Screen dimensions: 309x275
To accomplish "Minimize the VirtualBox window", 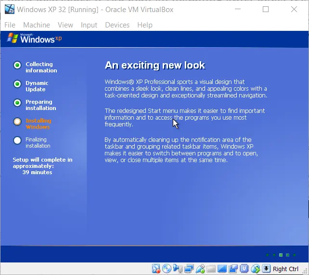I will tap(238, 9).
